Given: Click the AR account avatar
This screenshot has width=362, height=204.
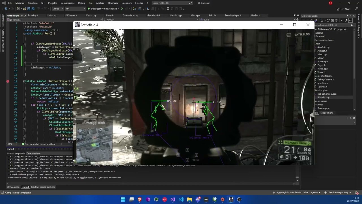Looking at the screenshot, I should (x=331, y=3).
